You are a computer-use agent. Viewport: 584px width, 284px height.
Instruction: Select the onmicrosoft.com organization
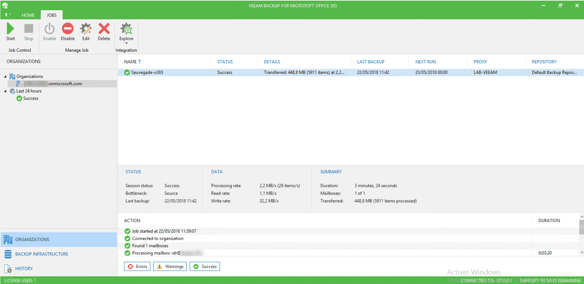coord(62,84)
